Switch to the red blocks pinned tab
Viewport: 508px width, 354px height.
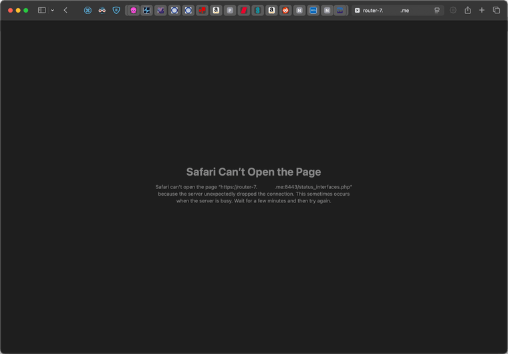pyautogui.click(x=202, y=11)
